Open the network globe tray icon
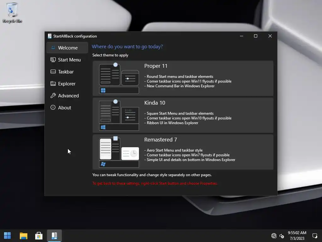The image size is (322, 242). [274, 236]
